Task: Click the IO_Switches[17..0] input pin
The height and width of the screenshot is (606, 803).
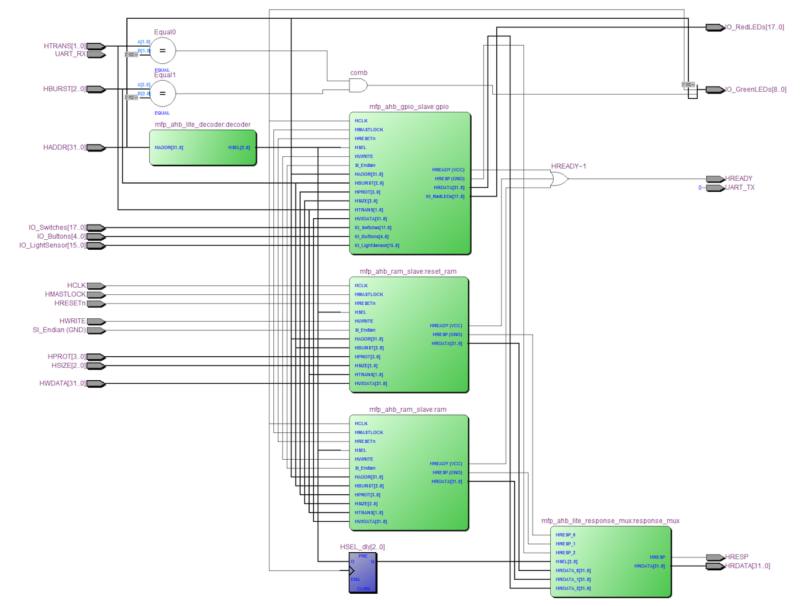Action: click(96, 228)
